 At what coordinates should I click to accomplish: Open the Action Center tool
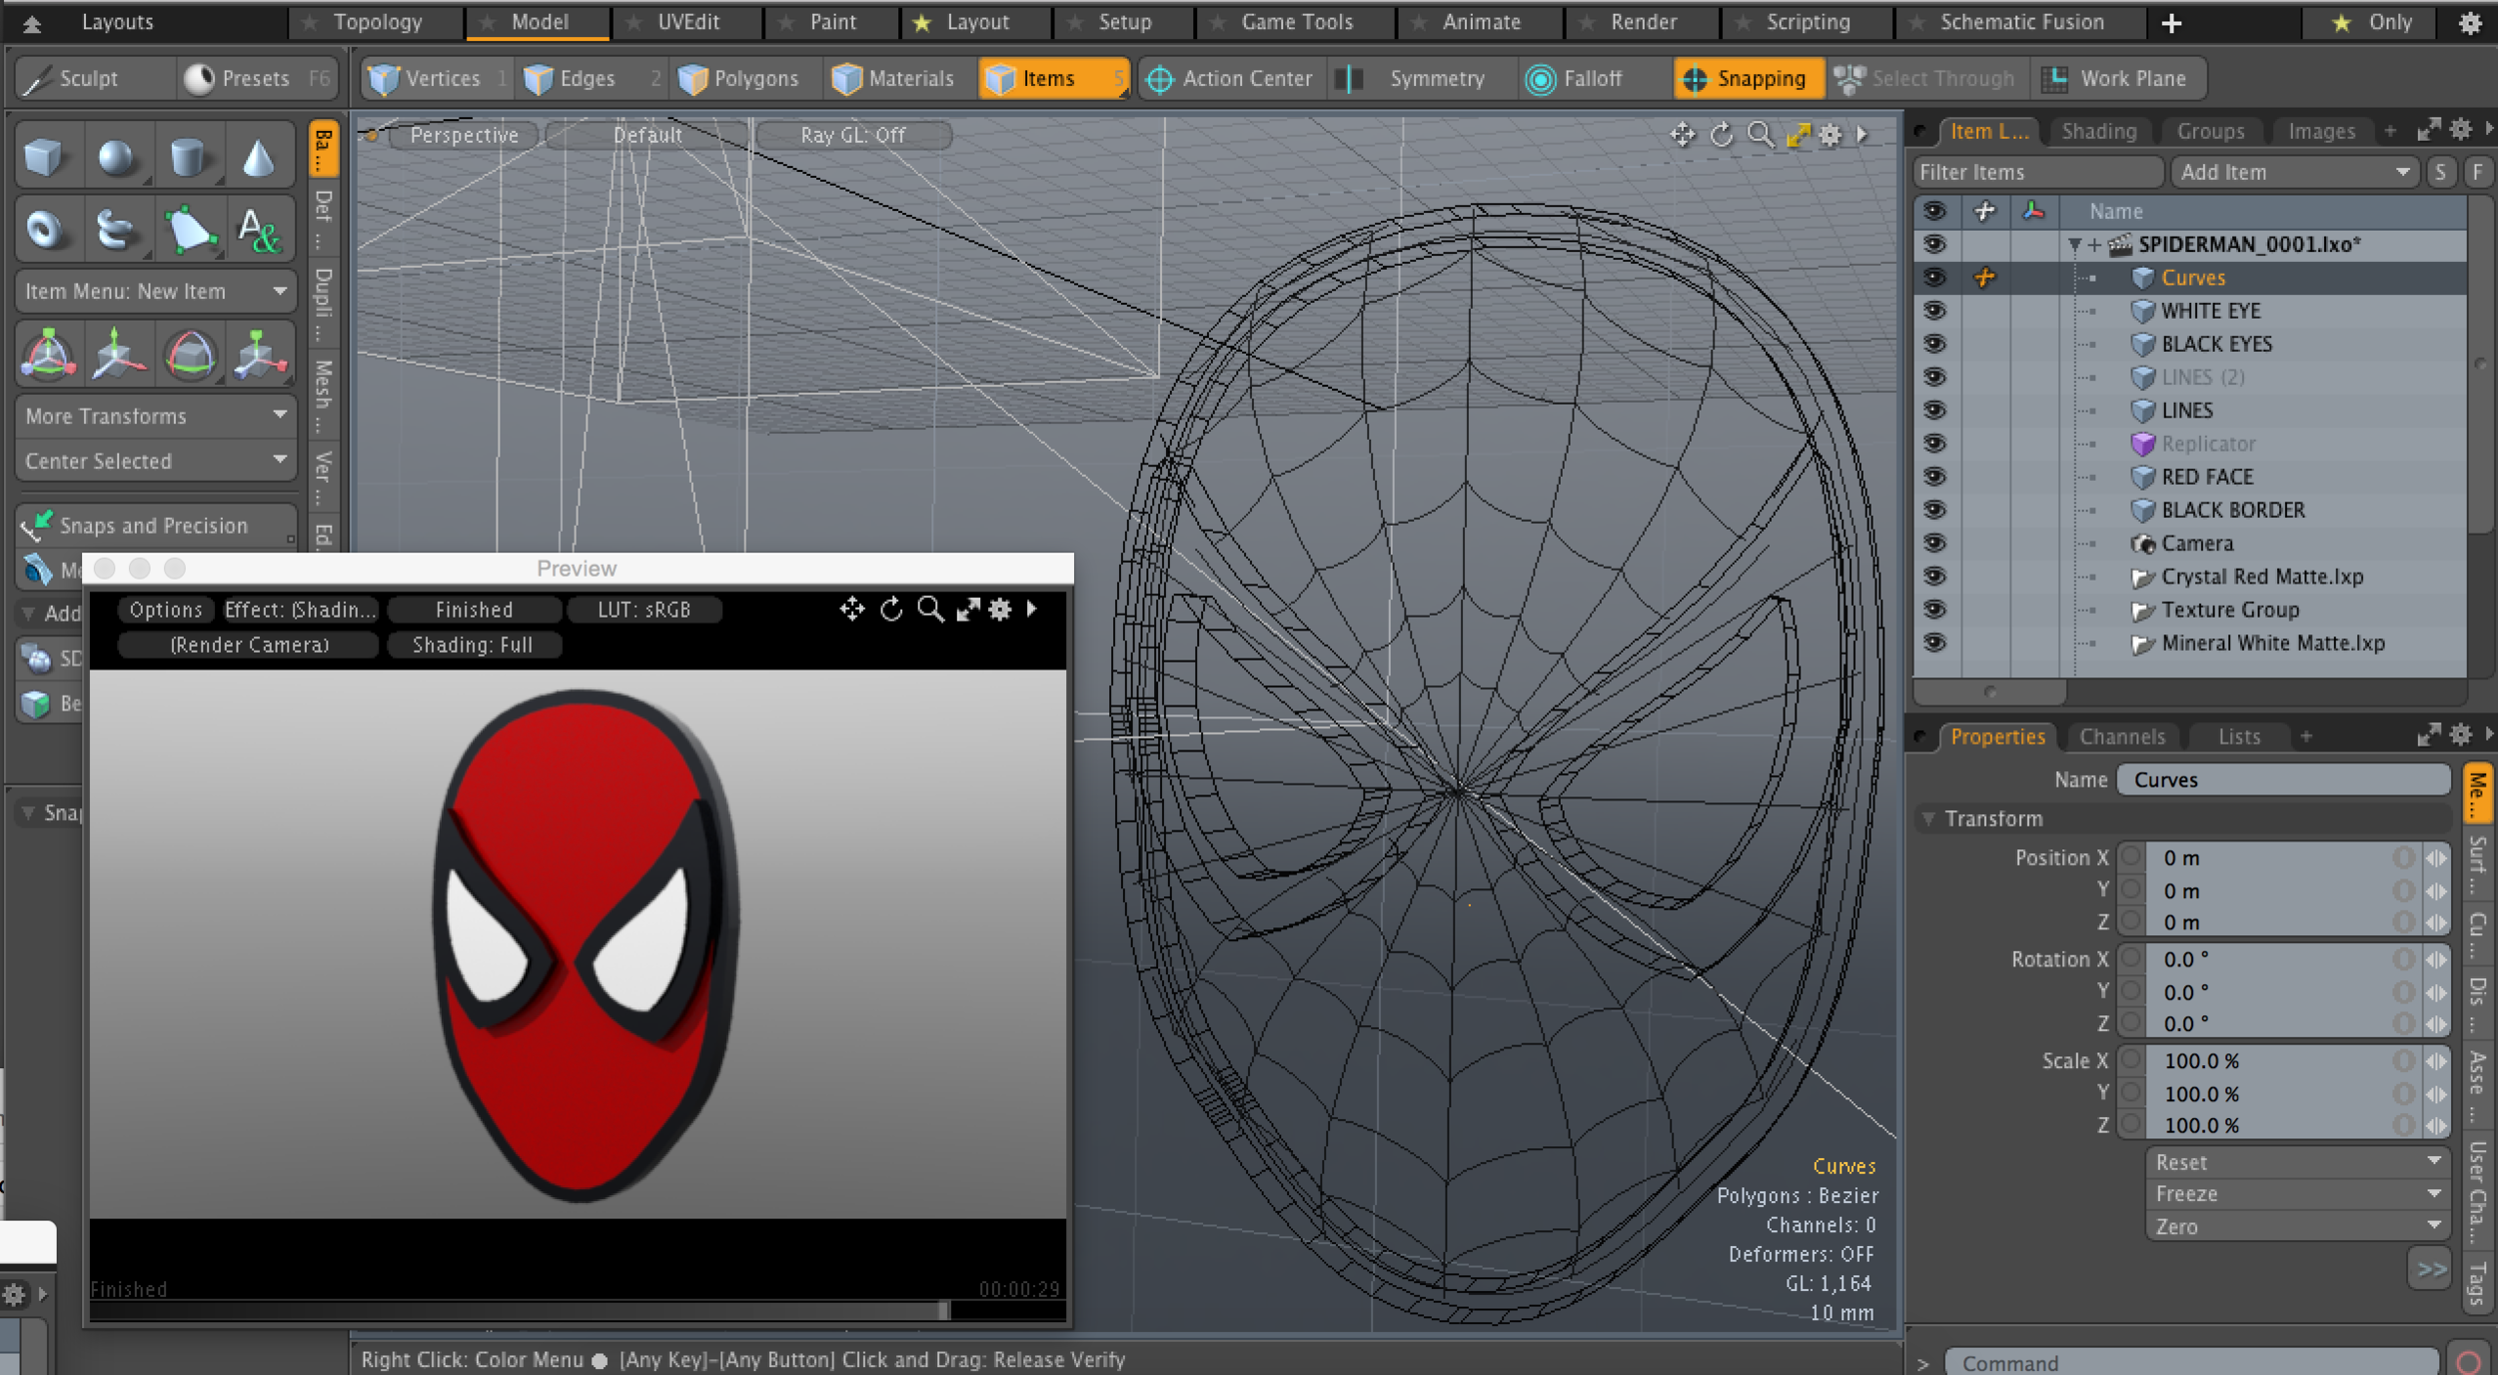[x=1230, y=78]
